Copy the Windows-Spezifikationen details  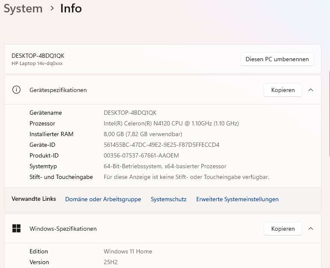(x=283, y=229)
